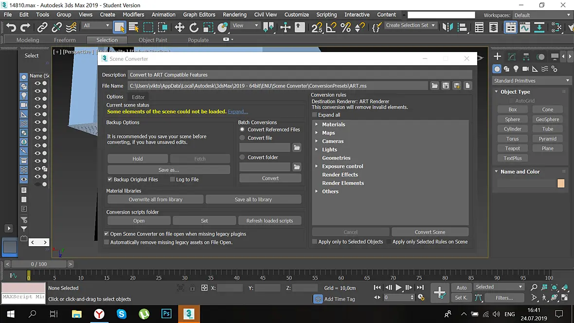Expand Lights conversion rules

coord(317,149)
